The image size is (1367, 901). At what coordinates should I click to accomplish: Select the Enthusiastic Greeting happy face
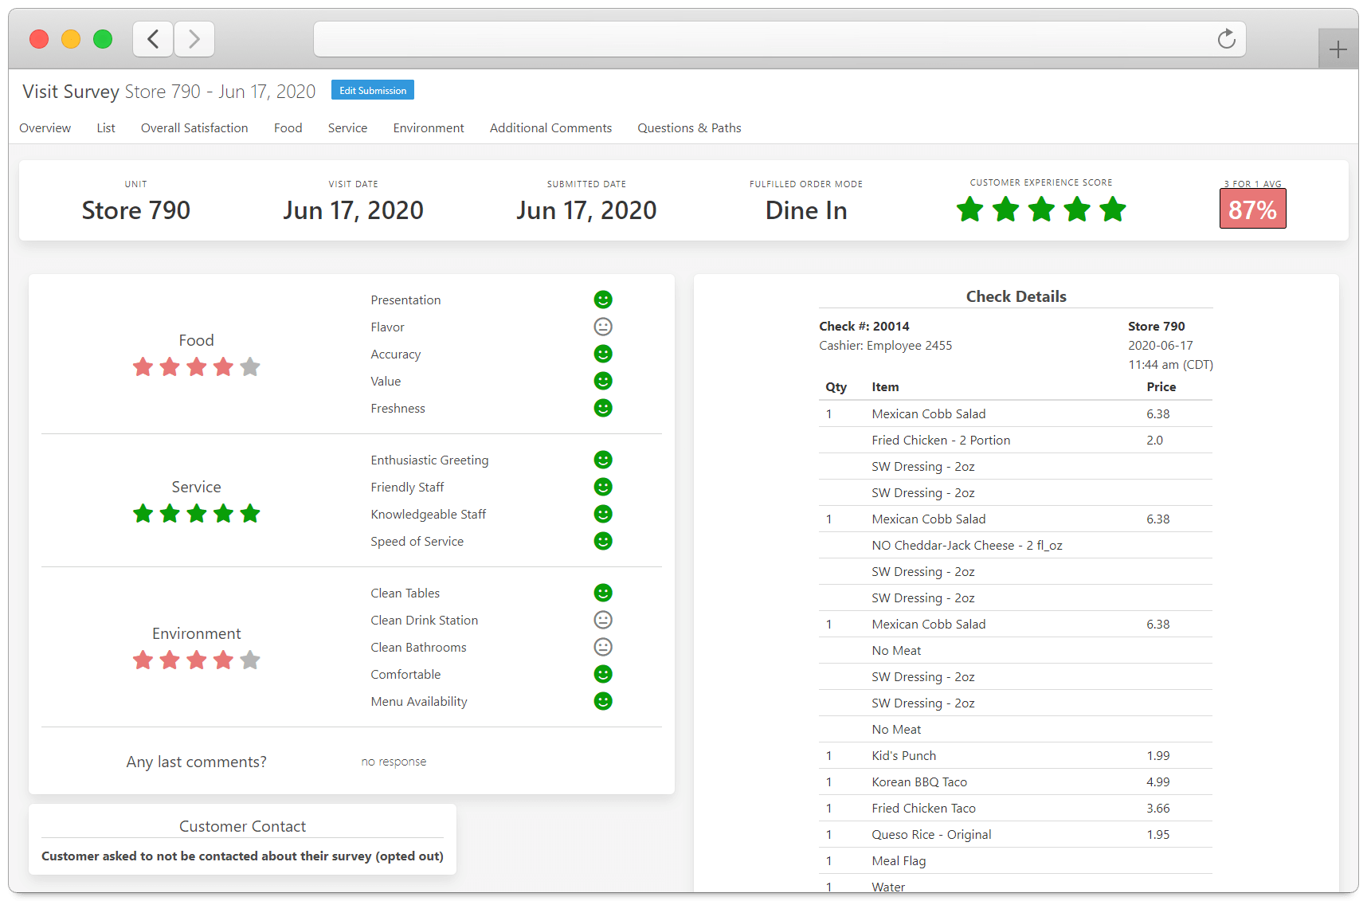[x=603, y=460]
